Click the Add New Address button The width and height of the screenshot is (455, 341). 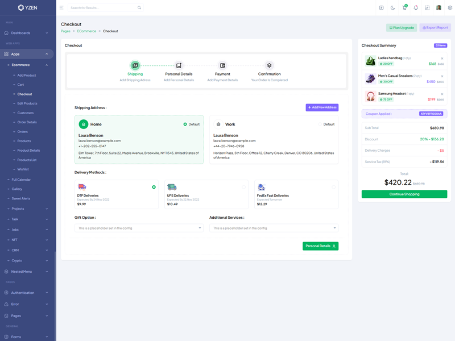[322, 107]
